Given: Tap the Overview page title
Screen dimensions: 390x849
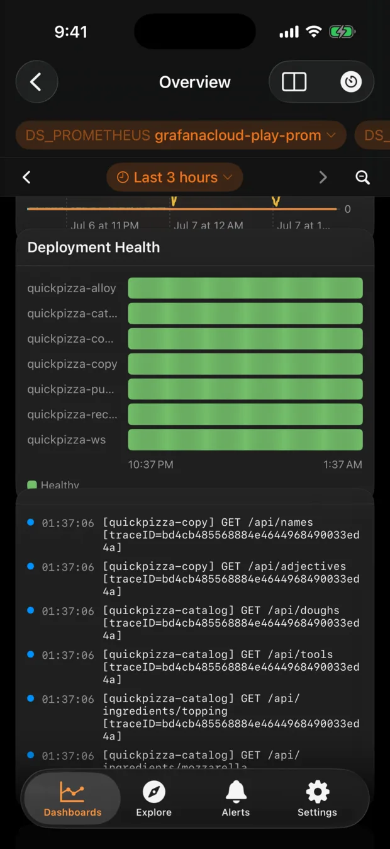Looking at the screenshot, I should (x=195, y=82).
